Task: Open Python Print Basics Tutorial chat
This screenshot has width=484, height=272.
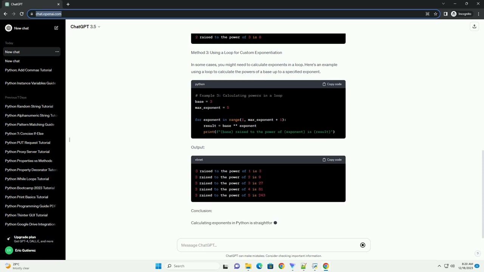Action: (33, 197)
